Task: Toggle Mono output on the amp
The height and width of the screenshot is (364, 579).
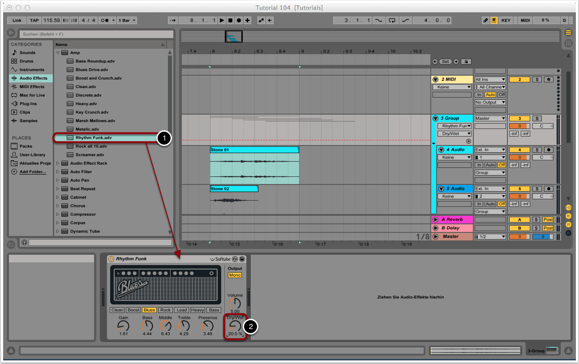Action: pos(235,275)
